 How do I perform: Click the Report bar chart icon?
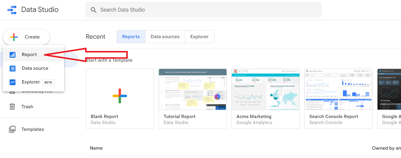pyautogui.click(x=13, y=55)
